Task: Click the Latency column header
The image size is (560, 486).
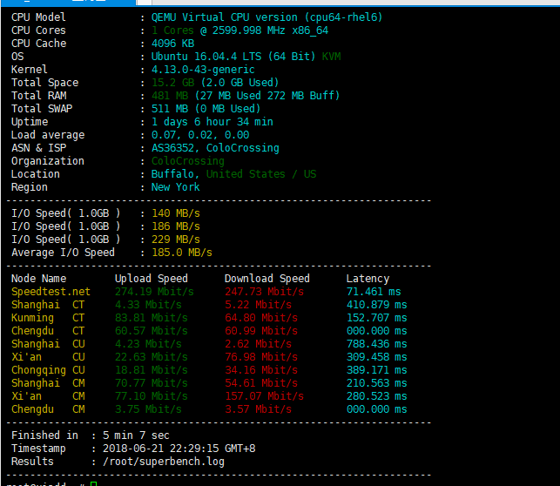Action: pyautogui.click(x=368, y=279)
